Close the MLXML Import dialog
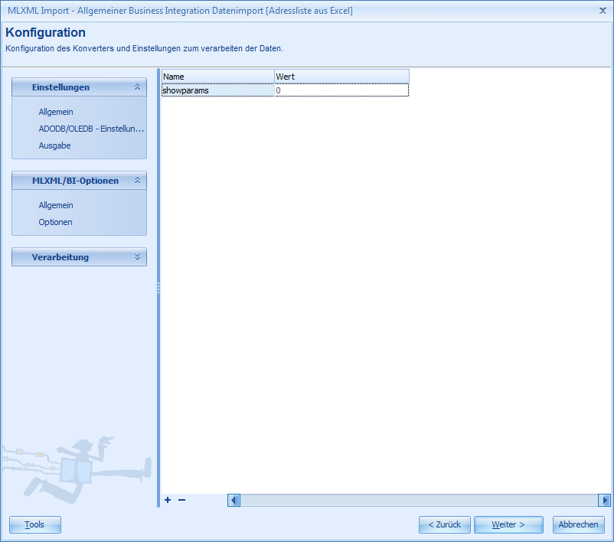 (x=604, y=11)
